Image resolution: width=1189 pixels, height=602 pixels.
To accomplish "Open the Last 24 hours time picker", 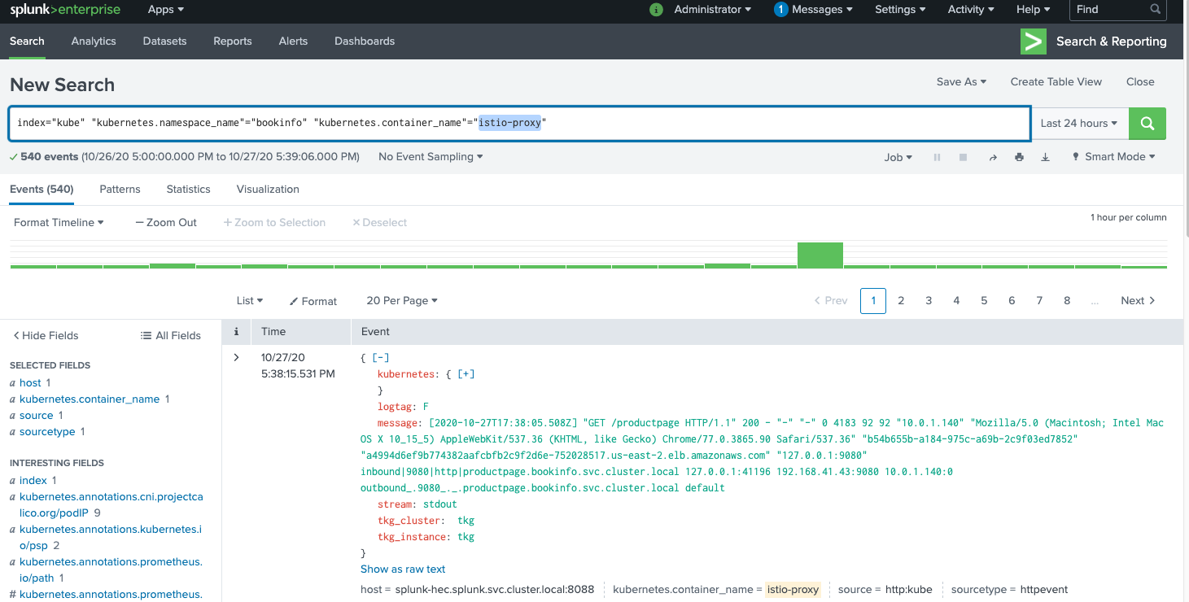I will 1078,124.
